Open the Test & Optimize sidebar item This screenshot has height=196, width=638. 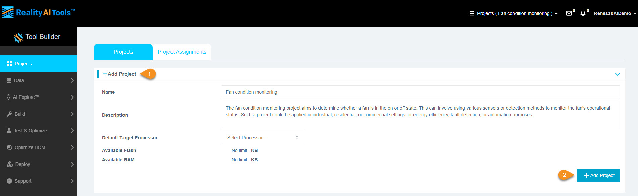tap(39, 131)
